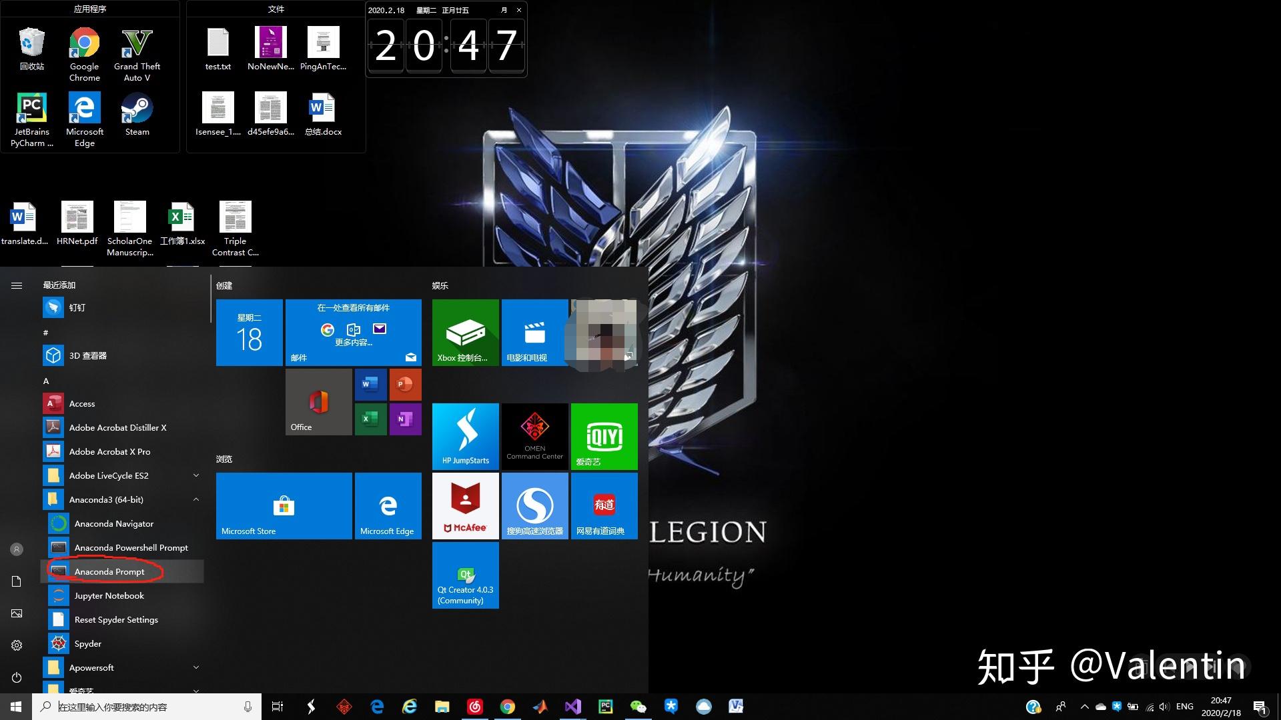The height and width of the screenshot is (720, 1281).
Task: Open Internet Explorer on taskbar
Action: [409, 707]
